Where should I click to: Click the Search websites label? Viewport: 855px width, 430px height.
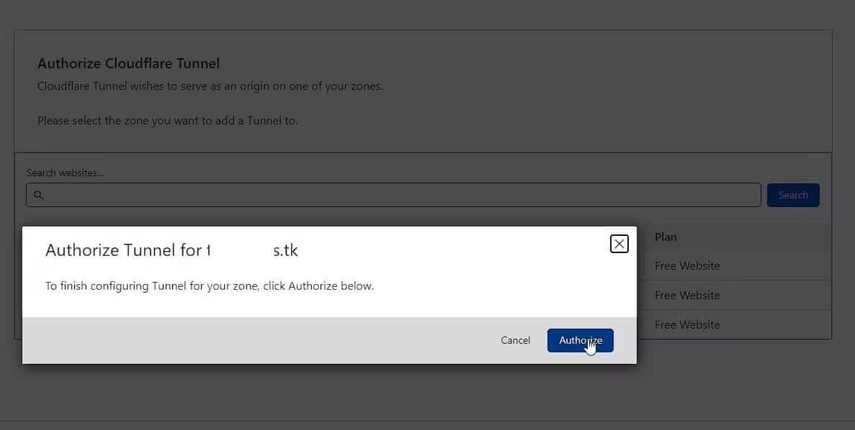[65, 173]
